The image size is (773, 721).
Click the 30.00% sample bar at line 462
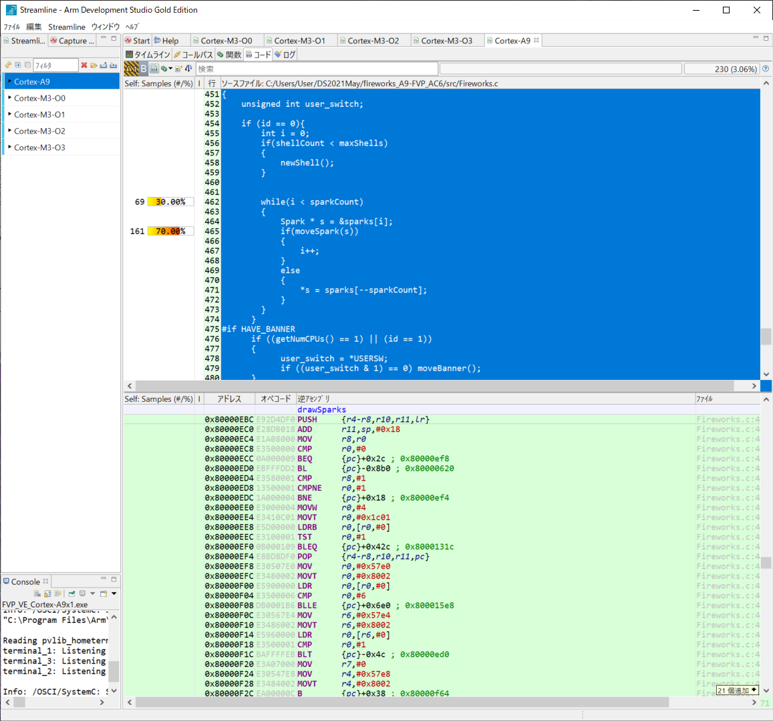click(x=170, y=202)
